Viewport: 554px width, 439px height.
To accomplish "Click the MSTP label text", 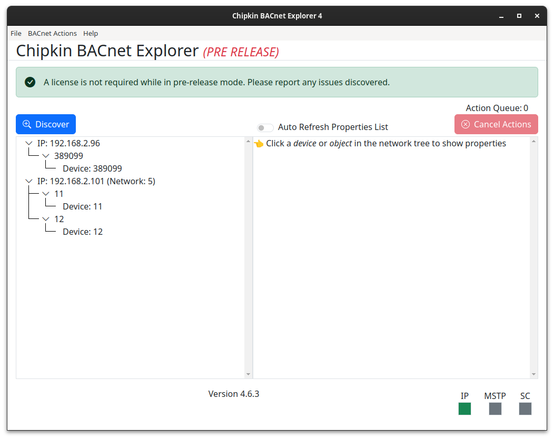I will click(495, 396).
